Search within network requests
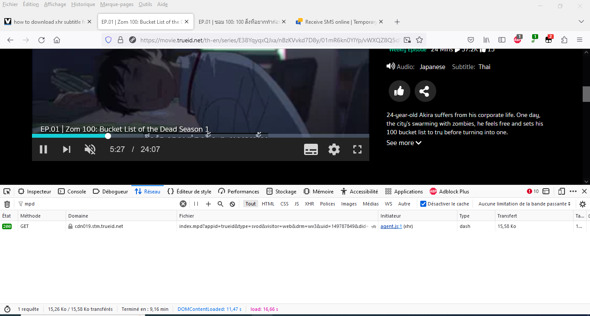 pos(220,204)
